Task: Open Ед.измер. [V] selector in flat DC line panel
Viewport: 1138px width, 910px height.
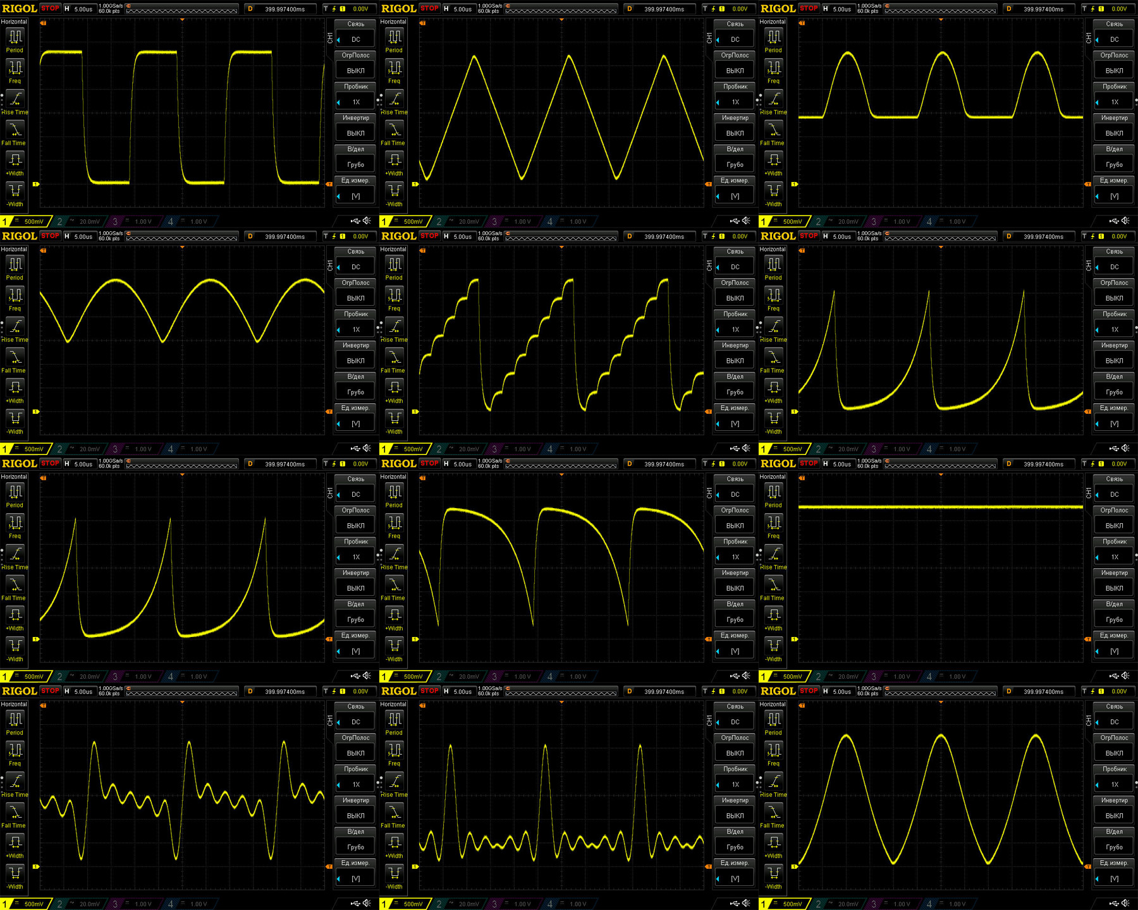Action: 1114,651
